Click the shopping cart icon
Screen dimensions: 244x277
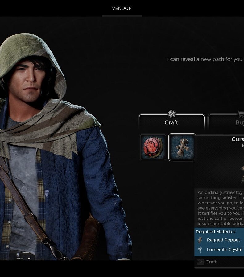(241, 114)
